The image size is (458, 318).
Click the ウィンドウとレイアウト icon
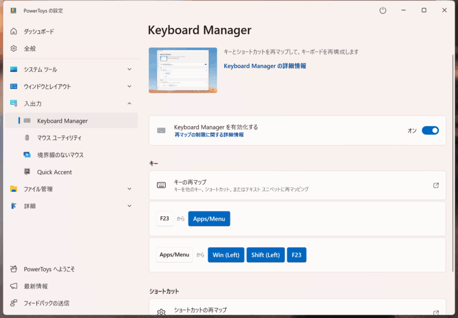(14, 86)
